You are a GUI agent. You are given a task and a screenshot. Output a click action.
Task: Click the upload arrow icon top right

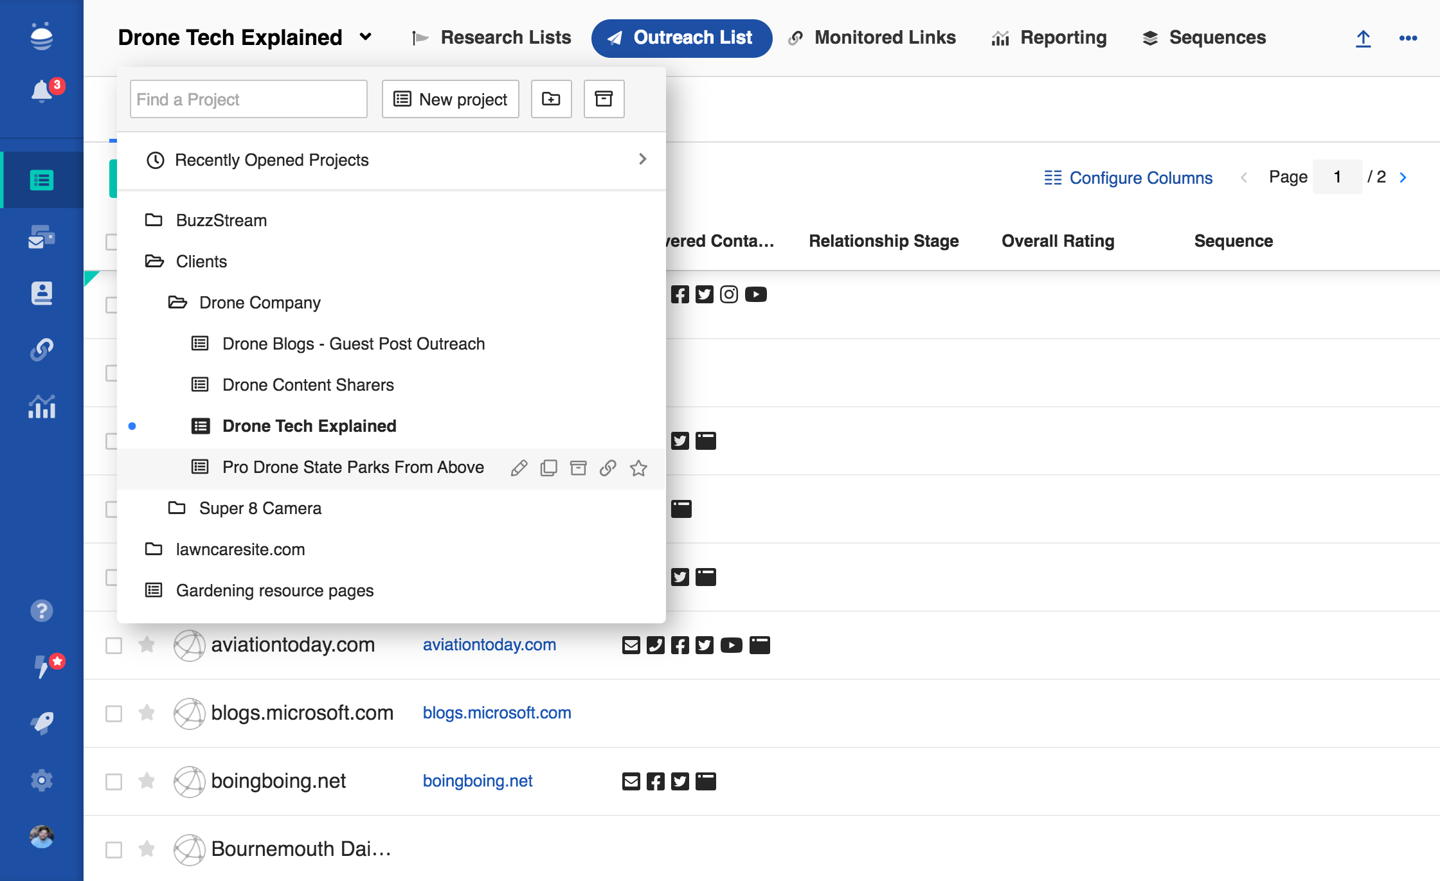coord(1363,39)
